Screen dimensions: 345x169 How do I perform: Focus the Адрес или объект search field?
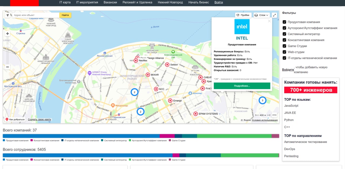coord(35,15)
